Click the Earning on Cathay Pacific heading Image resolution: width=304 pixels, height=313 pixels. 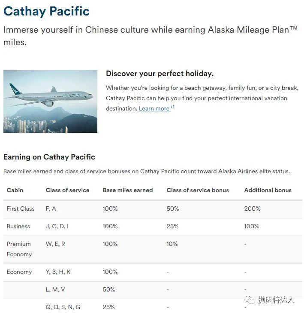coord(49,157)
